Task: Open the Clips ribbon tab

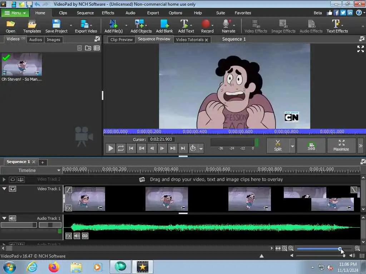Action: (63, 13)
